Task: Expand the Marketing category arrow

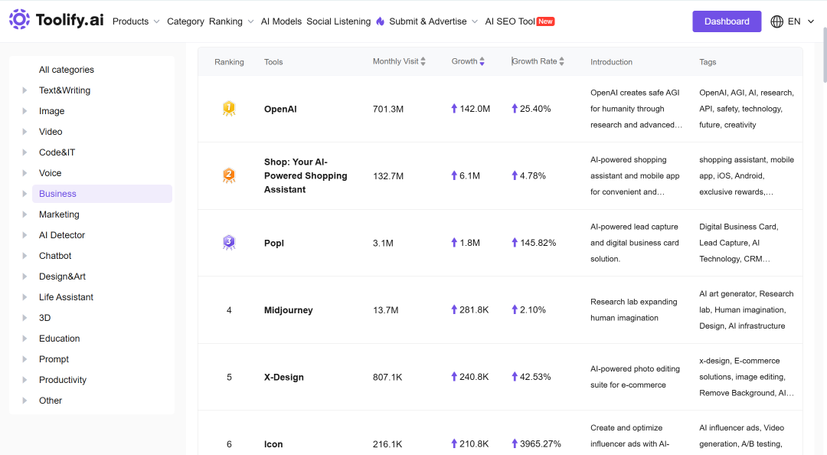Action: click(25, 214)
